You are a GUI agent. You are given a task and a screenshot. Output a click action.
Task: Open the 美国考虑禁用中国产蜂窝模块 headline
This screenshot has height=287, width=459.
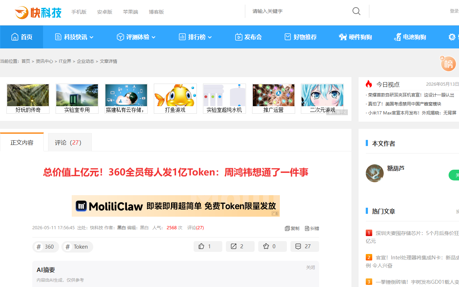(404, 104)
